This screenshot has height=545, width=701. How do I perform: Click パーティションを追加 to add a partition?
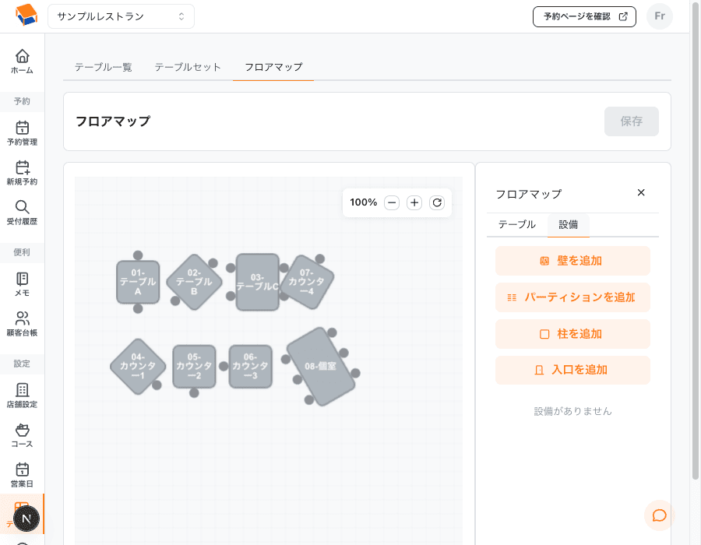click(572, 297)
